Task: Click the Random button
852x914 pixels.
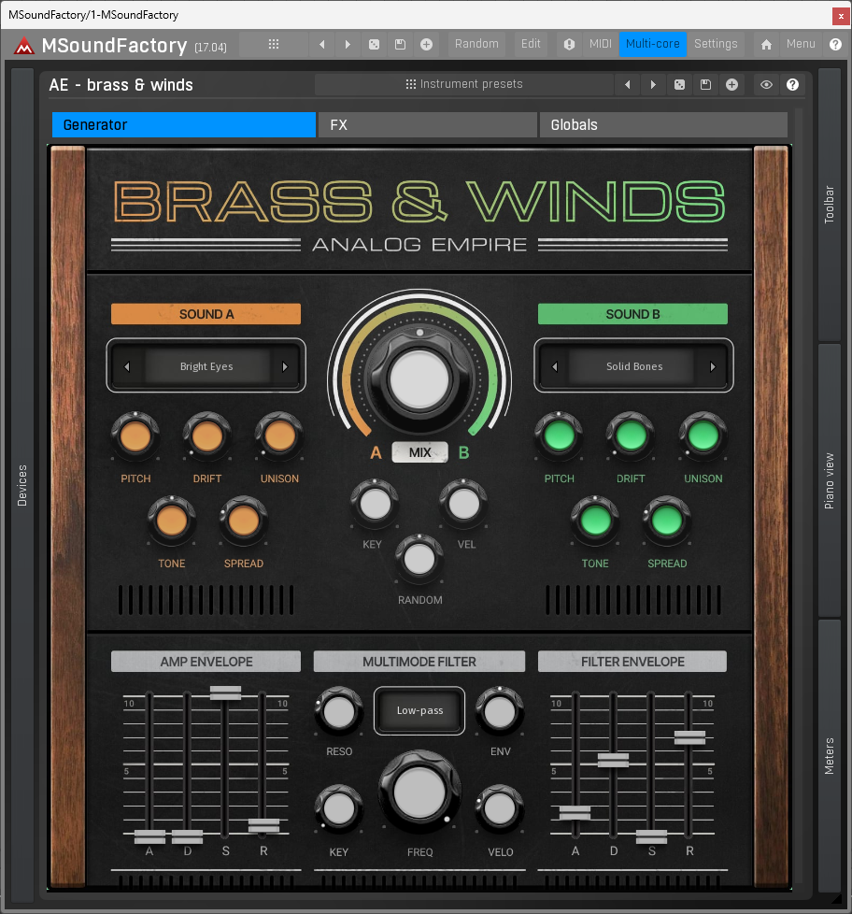Action: point(476,44)
